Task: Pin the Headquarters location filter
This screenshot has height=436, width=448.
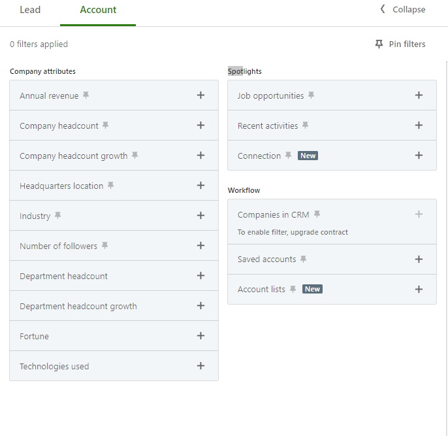Action: click(x=111, y=186)
